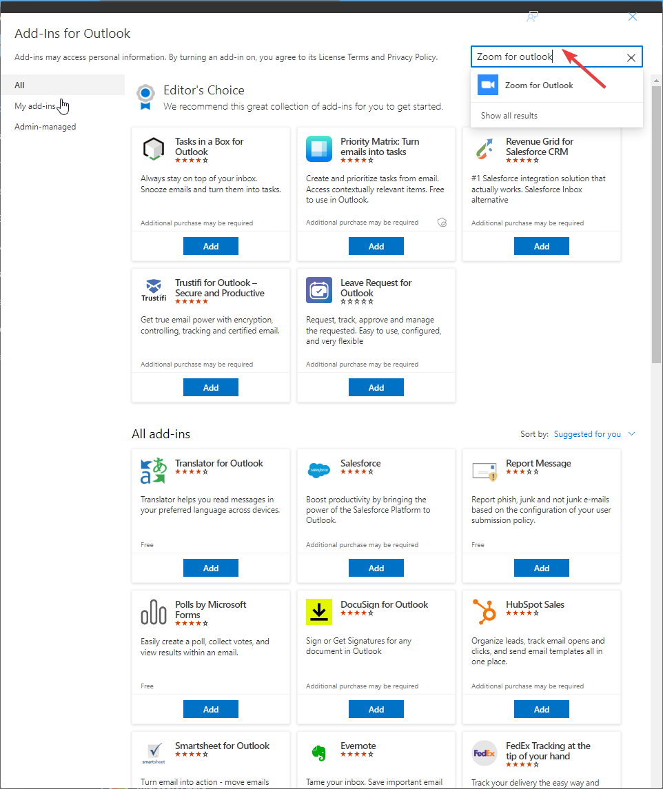The height and width of the screenshot is (789, 663).
Task: Choose Zoom for Outlook search suggestion
Action: 557,85
